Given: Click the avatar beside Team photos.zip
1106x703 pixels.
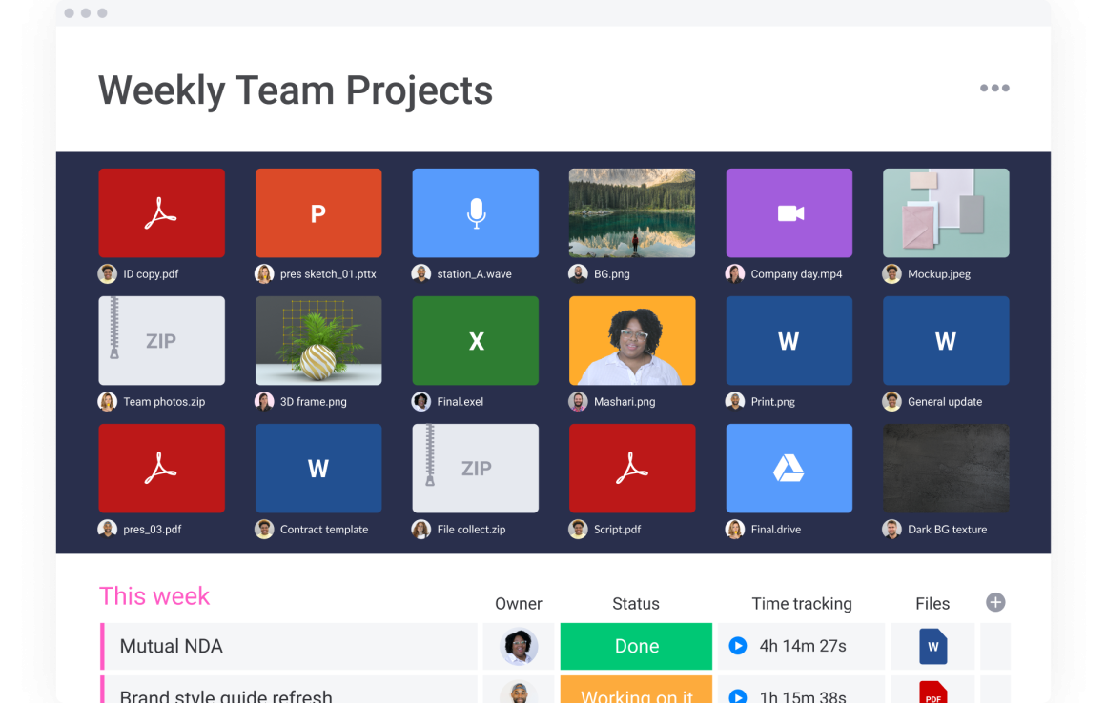Looking at the screenshot, I should coord(107,402).
